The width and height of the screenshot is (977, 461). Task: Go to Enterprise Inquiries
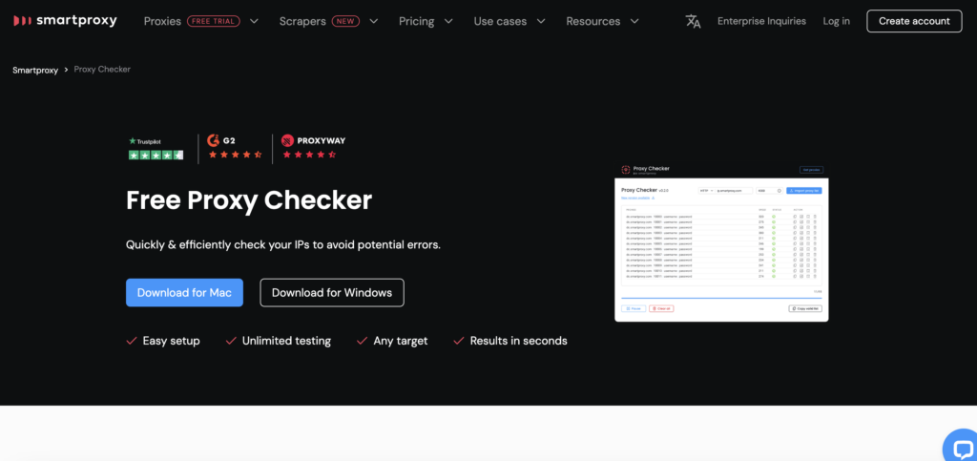pyautogui.click(x=761, y=21)
